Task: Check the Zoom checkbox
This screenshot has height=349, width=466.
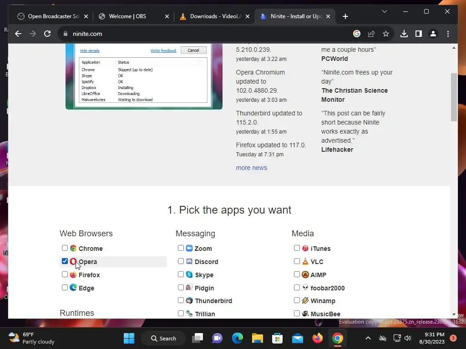Action: [x=181, y=248]
